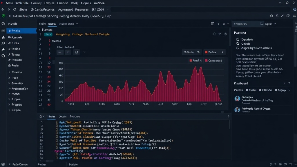Click the pencil icon on the top right toolbar
This screenshot has width=297, height=167.
(282, 16)
